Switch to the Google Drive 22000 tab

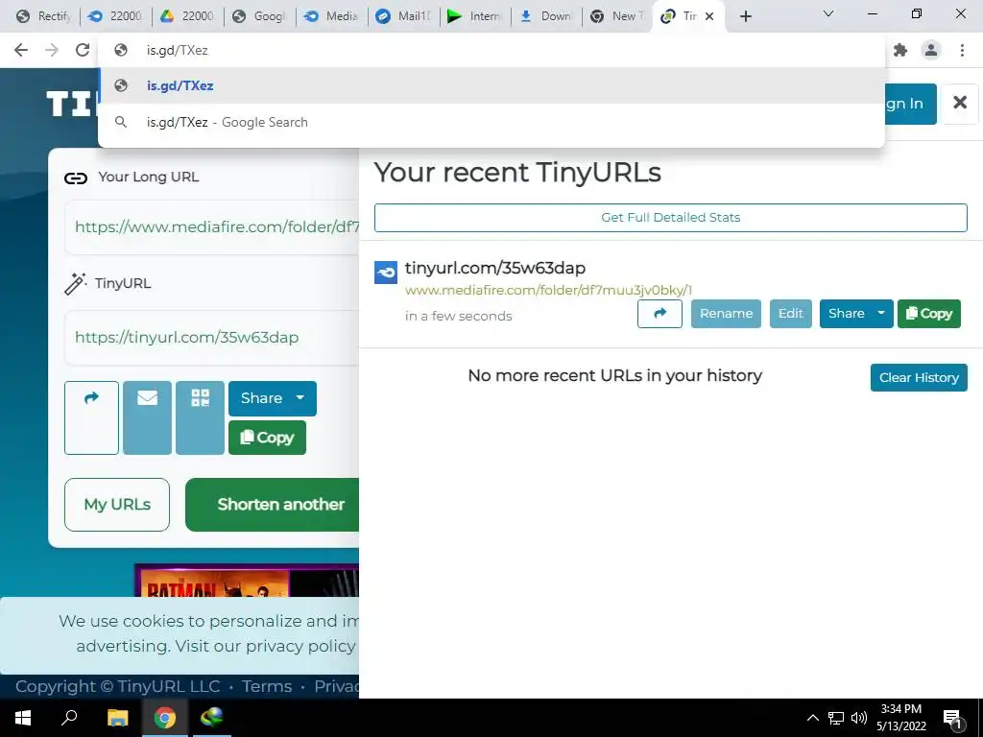coord(187,16)
